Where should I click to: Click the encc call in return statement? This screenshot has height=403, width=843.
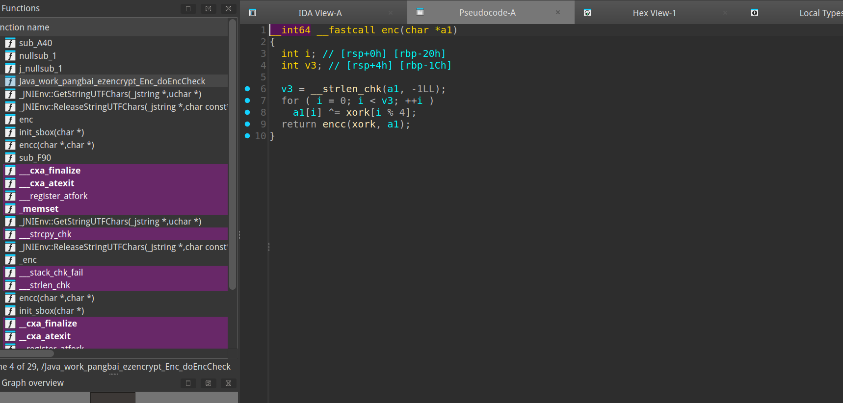coord(334,125)
